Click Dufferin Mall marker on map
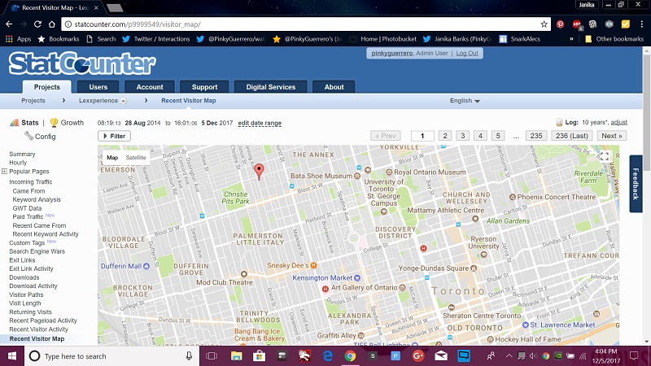 (146, 266)
